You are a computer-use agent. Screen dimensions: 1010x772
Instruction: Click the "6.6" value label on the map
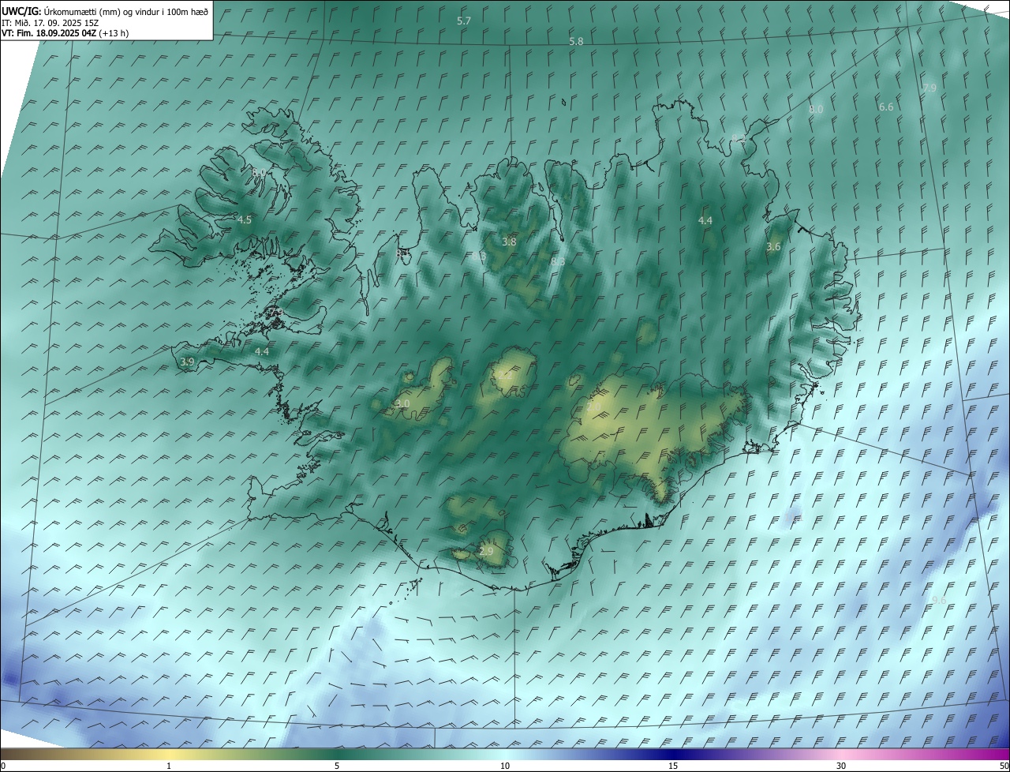(x=886, y=107)
